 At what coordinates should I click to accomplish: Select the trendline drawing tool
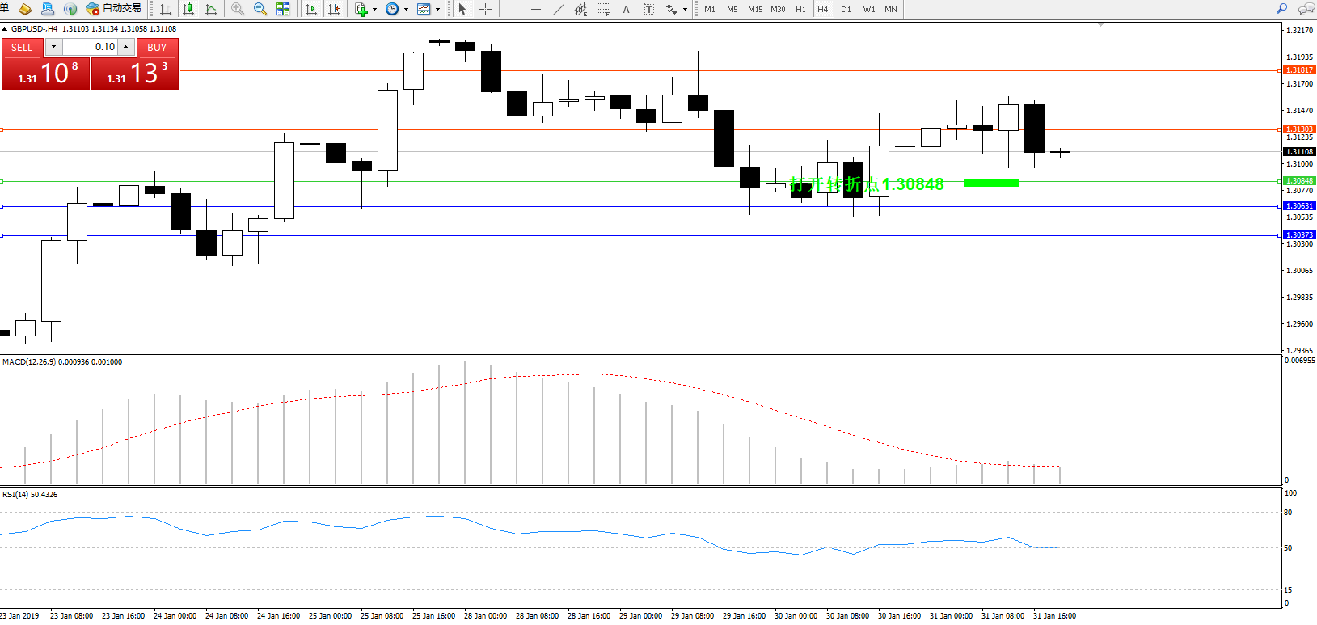click(559, 9)
